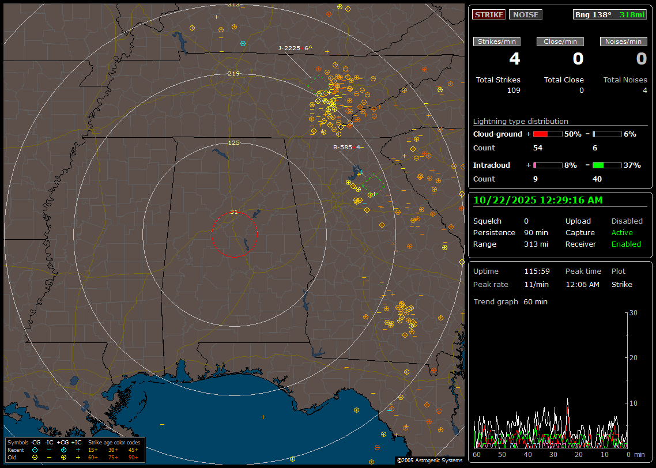Click the Close/min button
Image resolution: width=656 pixels, height=468 pixels.
click(560, 41)
